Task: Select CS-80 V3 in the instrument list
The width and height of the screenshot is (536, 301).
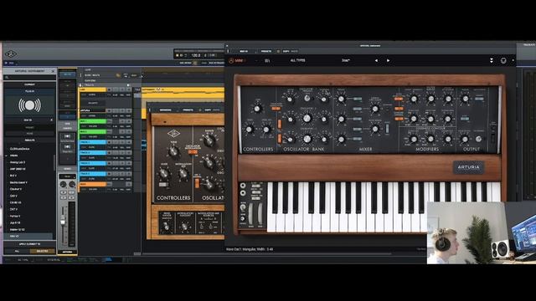Action: pyautogui.click(x=16, y=202)
